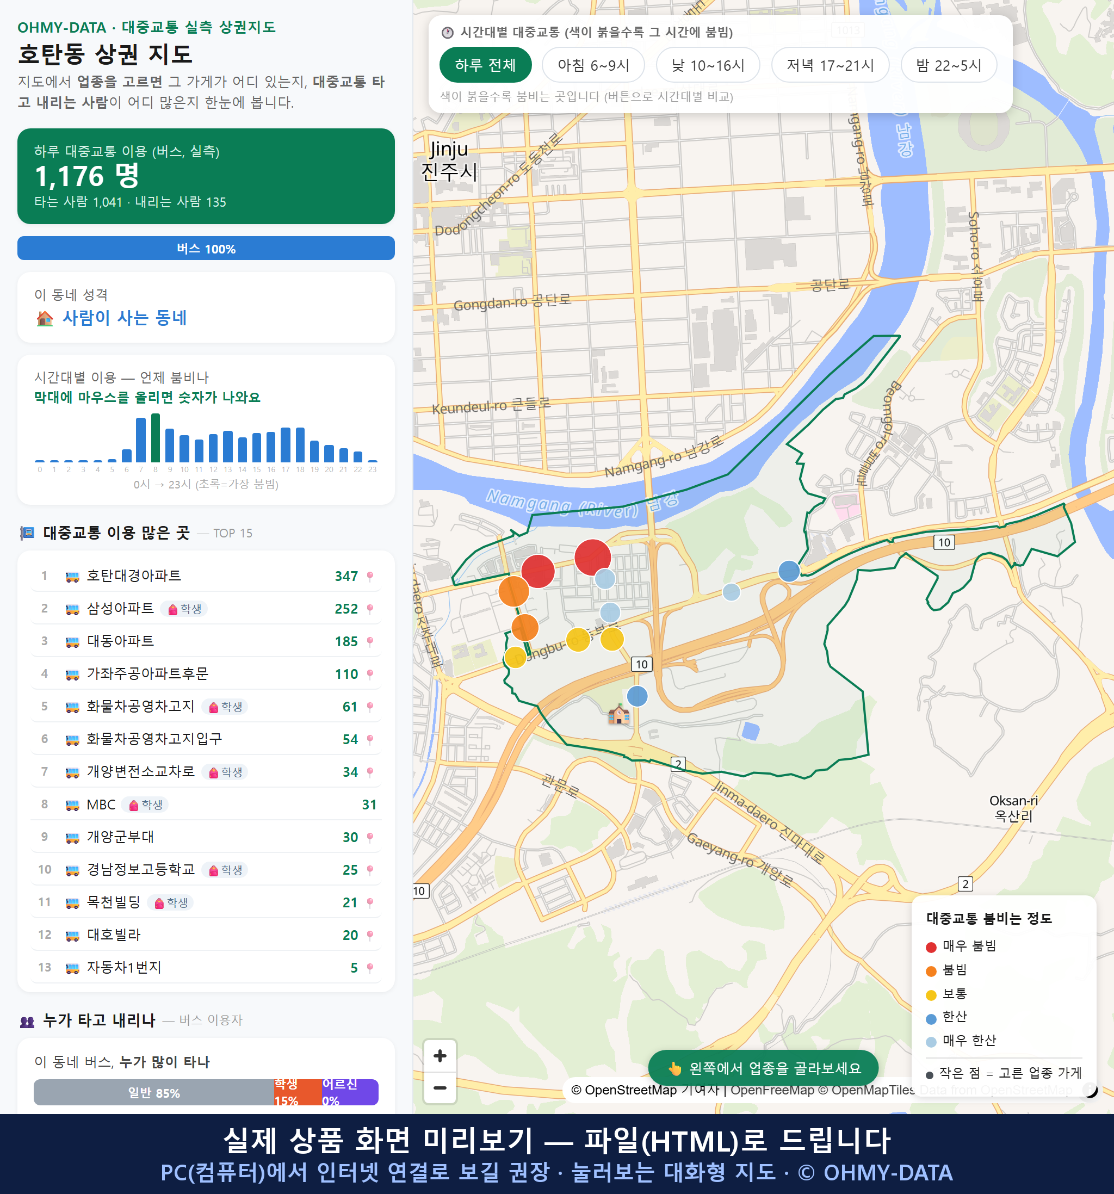The width and height of the screenshot is (1114, 1194).
Task: Select the 하루 전체 time filter
Action: 485,65
